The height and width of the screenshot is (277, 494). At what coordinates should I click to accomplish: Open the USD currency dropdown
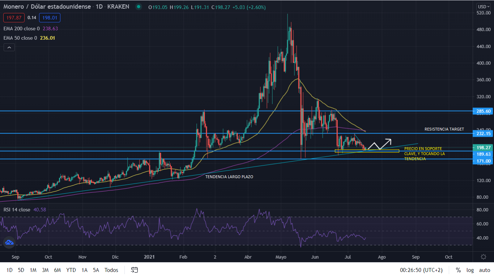tap(484, 6)
